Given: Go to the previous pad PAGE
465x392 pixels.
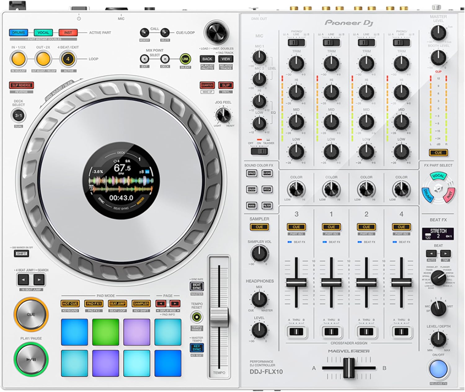Looking at the screenshot, I should (161, 304).
